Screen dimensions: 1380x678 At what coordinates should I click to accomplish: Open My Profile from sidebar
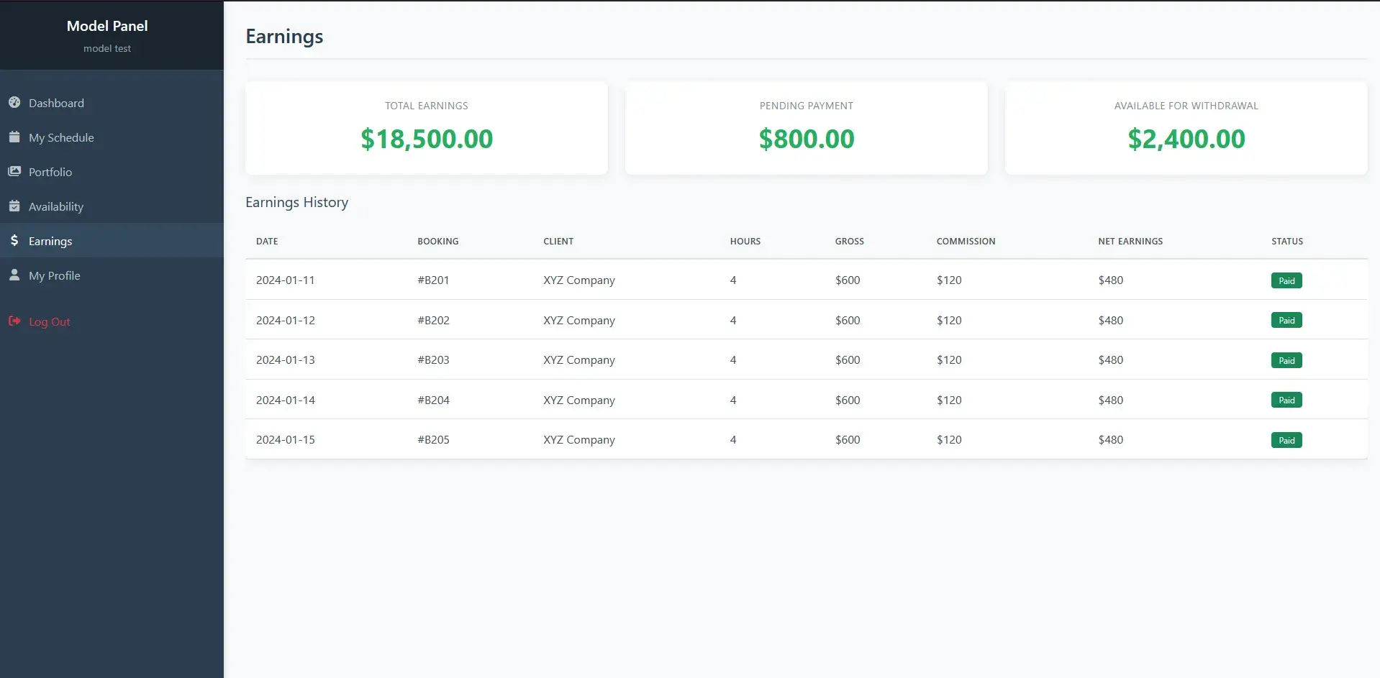[55, 276]
